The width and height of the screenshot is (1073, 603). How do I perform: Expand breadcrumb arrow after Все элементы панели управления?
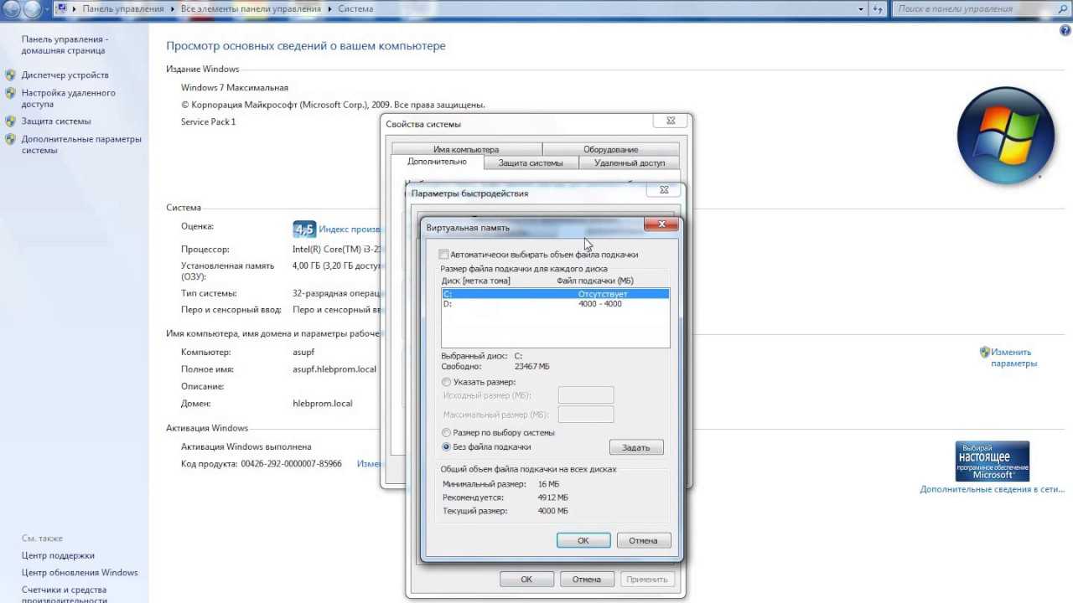coord(330,8)
